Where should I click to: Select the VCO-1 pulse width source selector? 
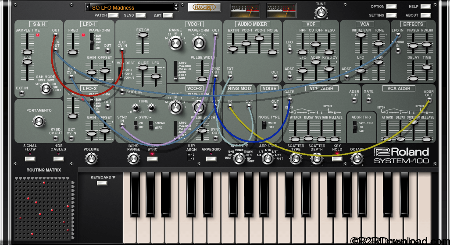[175, 70]
